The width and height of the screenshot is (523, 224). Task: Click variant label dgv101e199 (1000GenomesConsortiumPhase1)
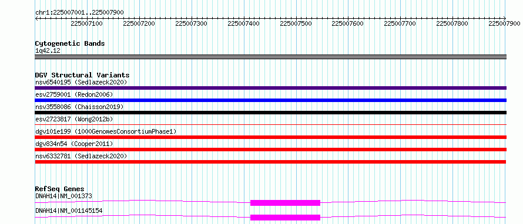[x=106, y=131]
